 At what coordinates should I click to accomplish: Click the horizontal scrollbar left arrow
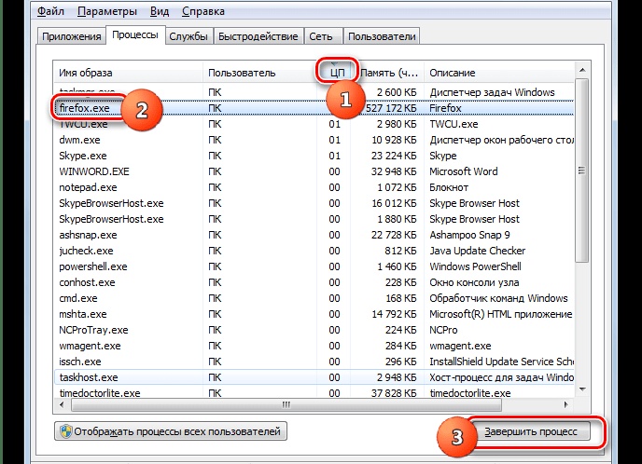coord(62,404)
